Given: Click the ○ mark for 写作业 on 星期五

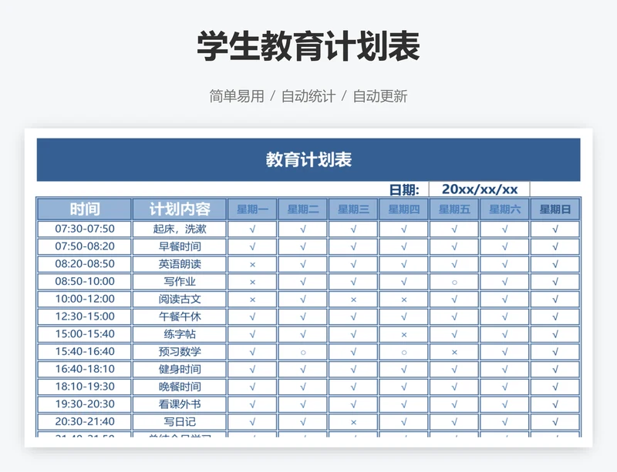Looking at the screenshot, I should tap(454, 282).
